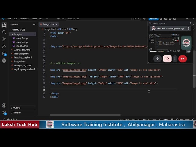196x147 pixels.
Task: Open body breadcrumb dropdown
Action: click(x=73, y=29)
